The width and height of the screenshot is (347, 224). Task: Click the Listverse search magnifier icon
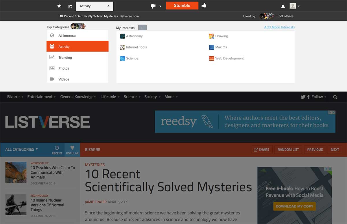[x=335, y=97]
